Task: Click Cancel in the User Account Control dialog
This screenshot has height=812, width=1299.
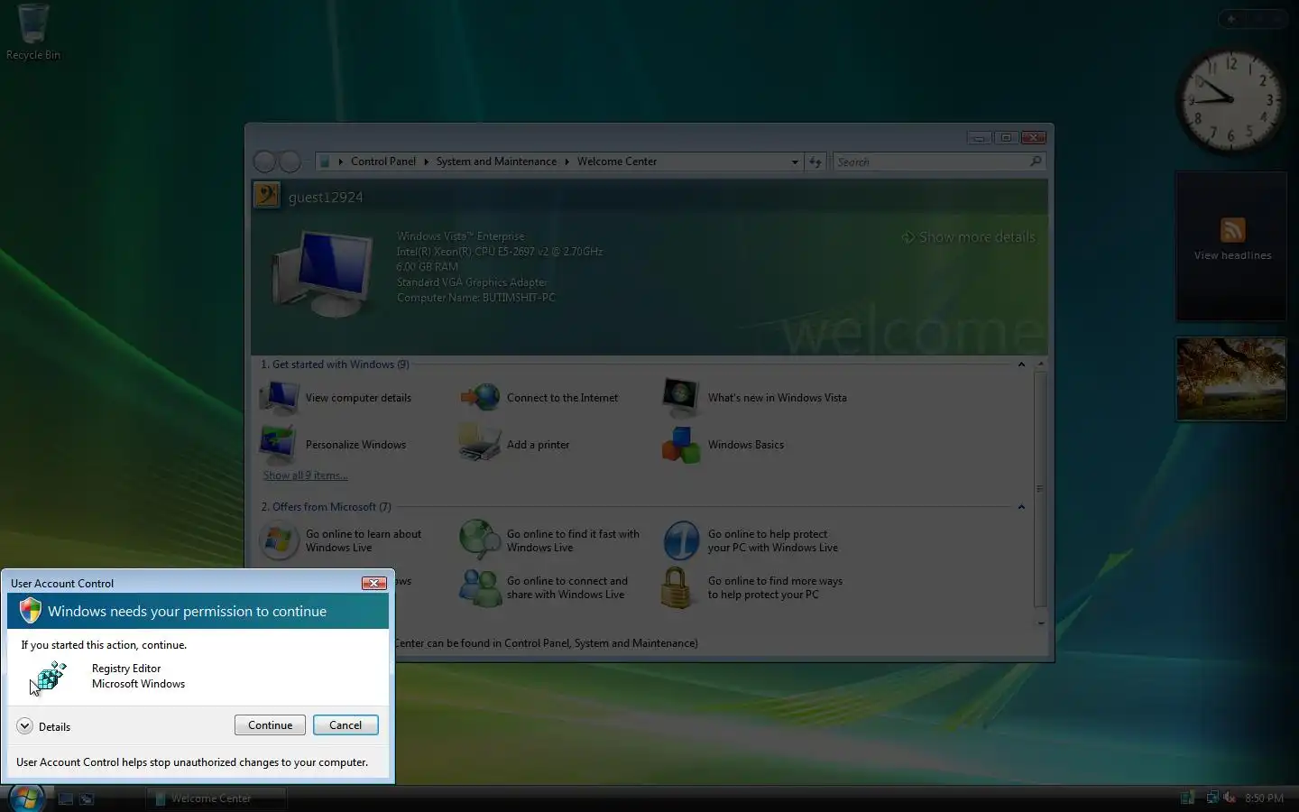Action: click(x=345, y=725)
